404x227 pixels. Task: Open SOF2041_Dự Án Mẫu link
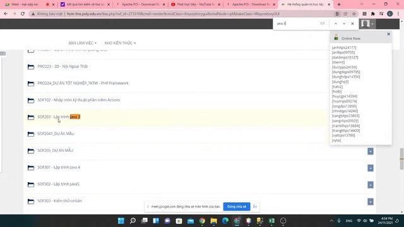click(x=56, y=134)
